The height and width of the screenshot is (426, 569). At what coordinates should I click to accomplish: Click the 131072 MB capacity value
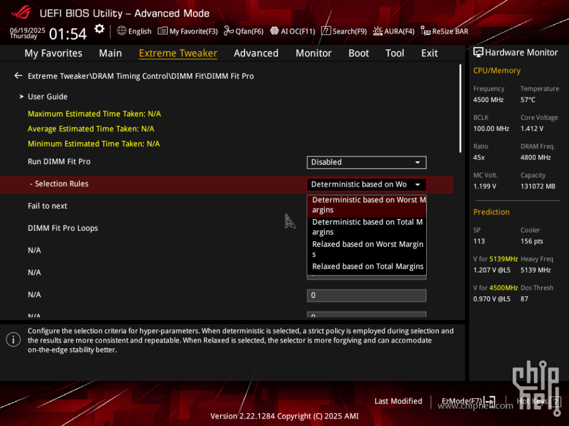538,186
